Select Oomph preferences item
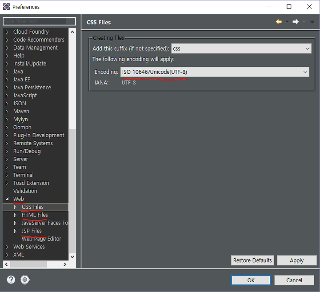 pyautogui.click(x=22, y=127)
